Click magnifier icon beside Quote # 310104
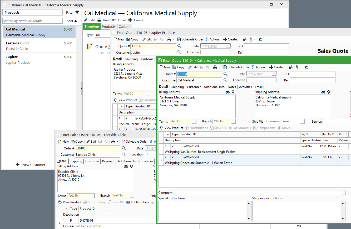 225,74
